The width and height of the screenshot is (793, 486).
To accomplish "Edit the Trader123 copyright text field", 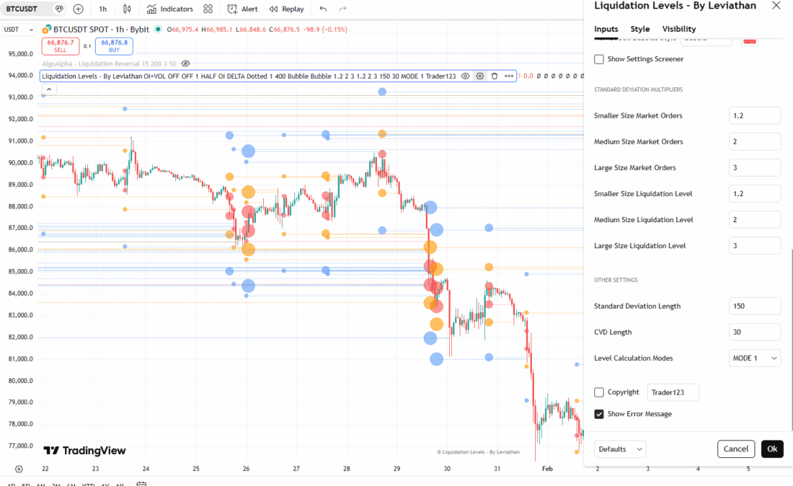I will pos(673,392).
